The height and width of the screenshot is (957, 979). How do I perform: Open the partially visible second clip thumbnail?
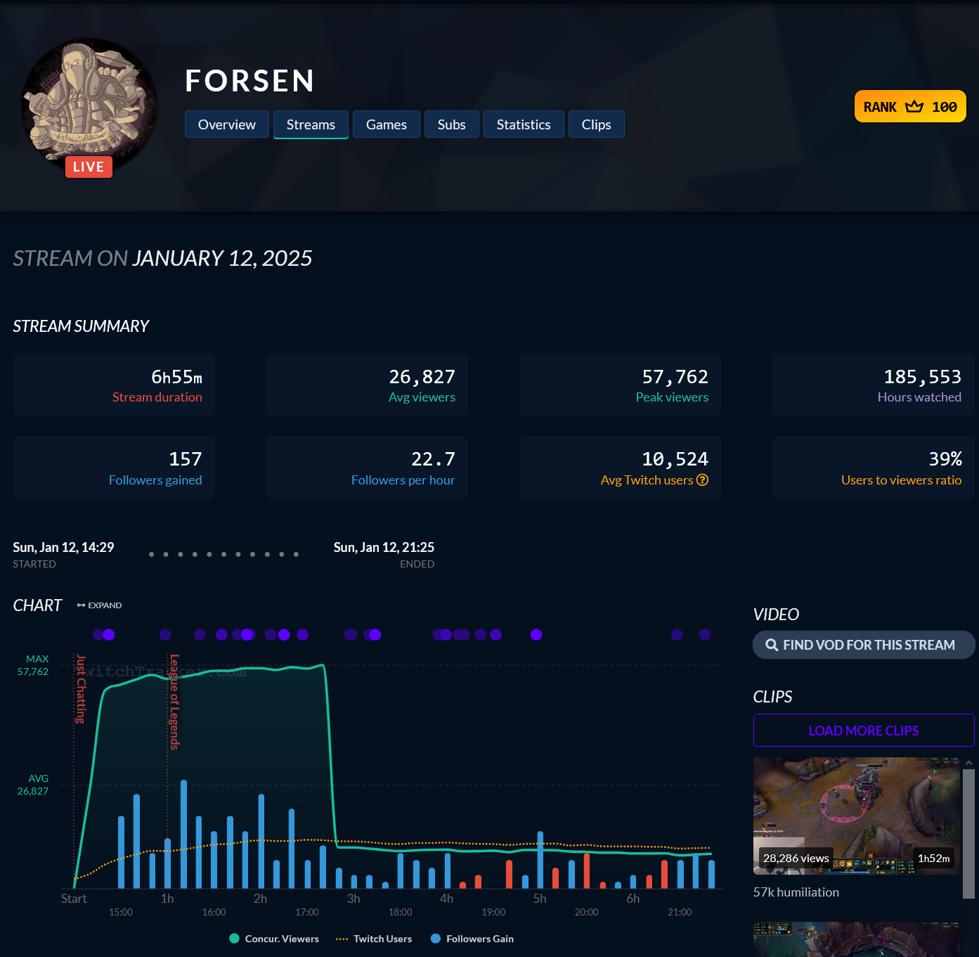[x=856, y=939]
